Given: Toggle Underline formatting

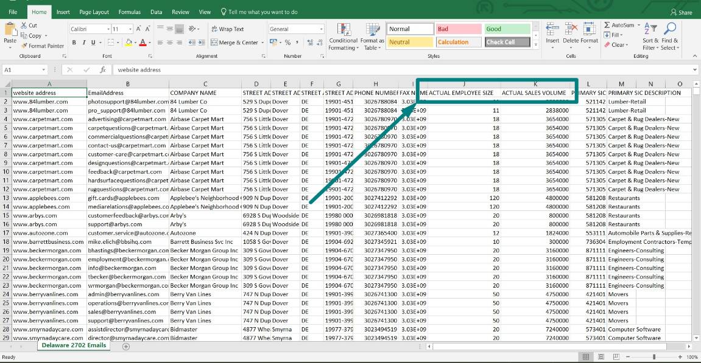Looking at the screenshot, I should click(93, 43).
